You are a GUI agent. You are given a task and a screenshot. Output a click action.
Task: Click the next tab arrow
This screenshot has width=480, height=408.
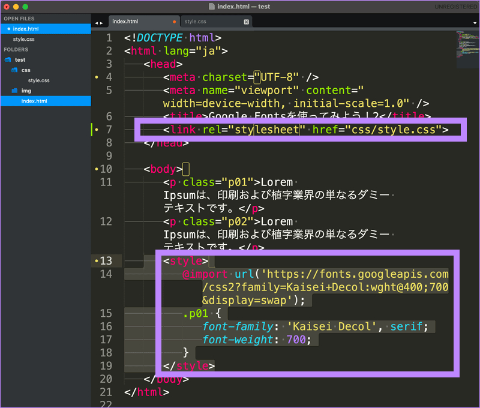[101, 23]
